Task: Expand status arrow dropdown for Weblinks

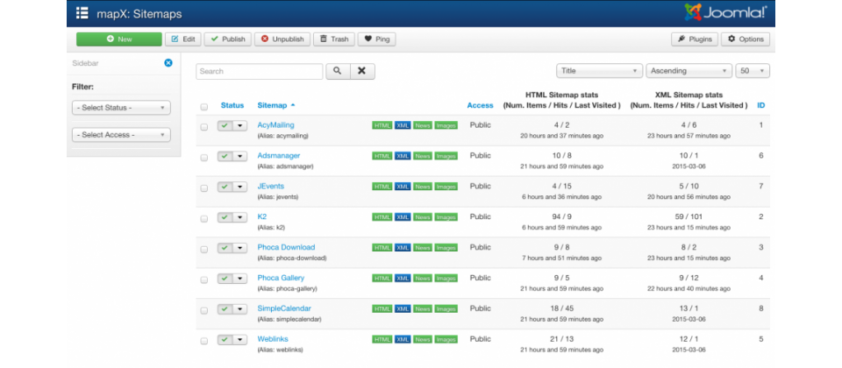Action: pyautogui.click(x=239, y=340)
